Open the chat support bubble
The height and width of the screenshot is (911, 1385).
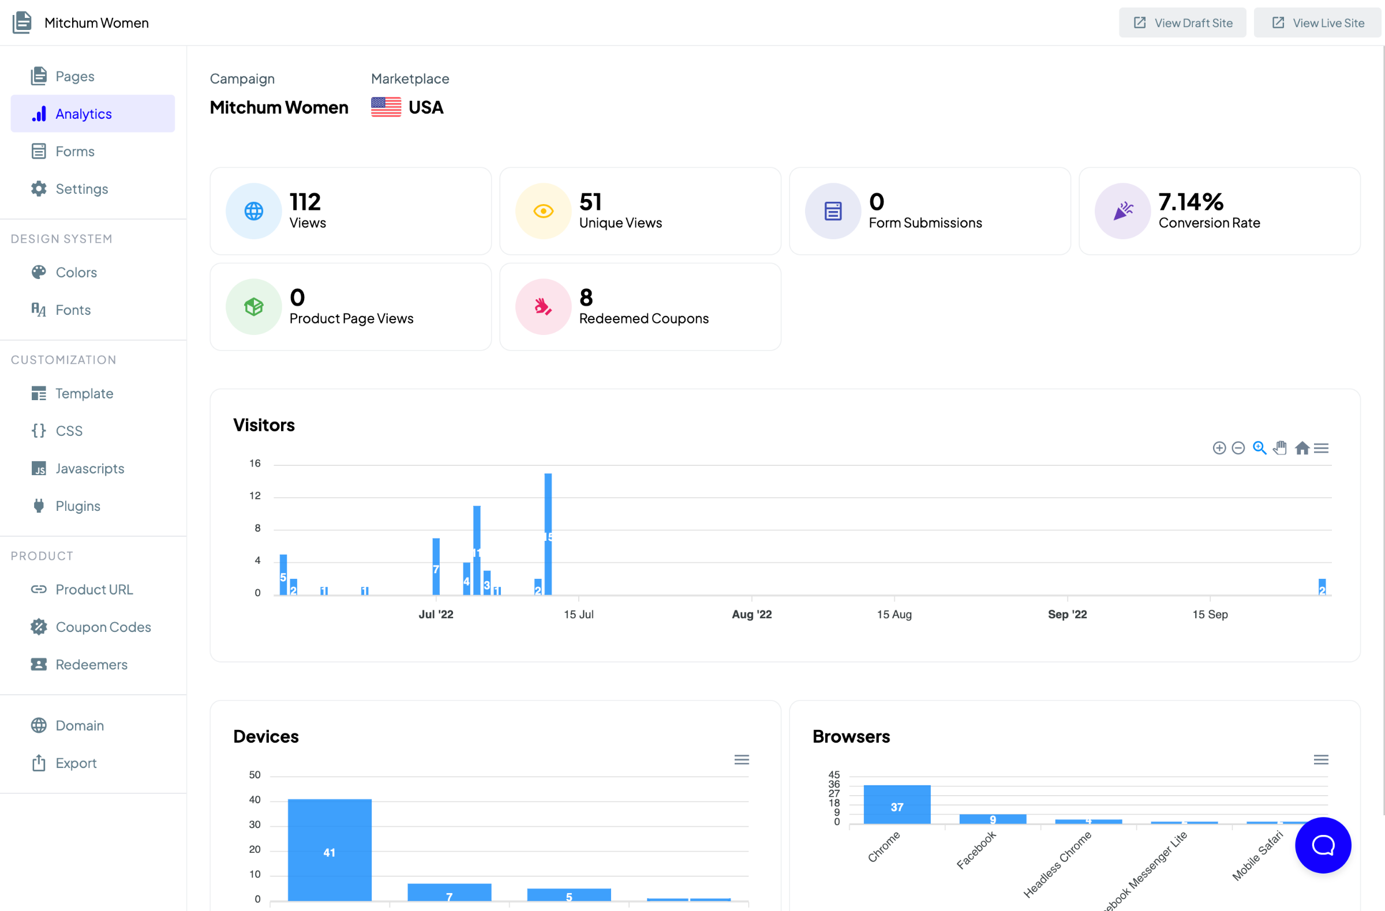tap(1322, 845)
